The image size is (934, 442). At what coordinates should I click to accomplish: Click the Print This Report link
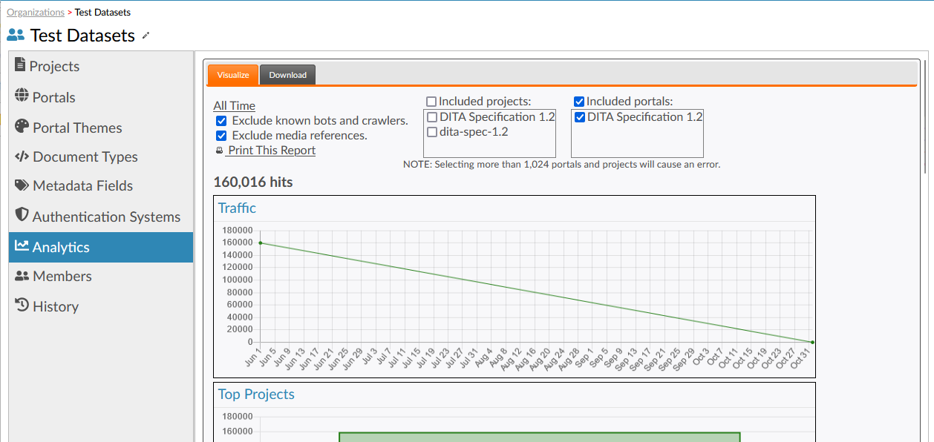(x=271, y=151)
